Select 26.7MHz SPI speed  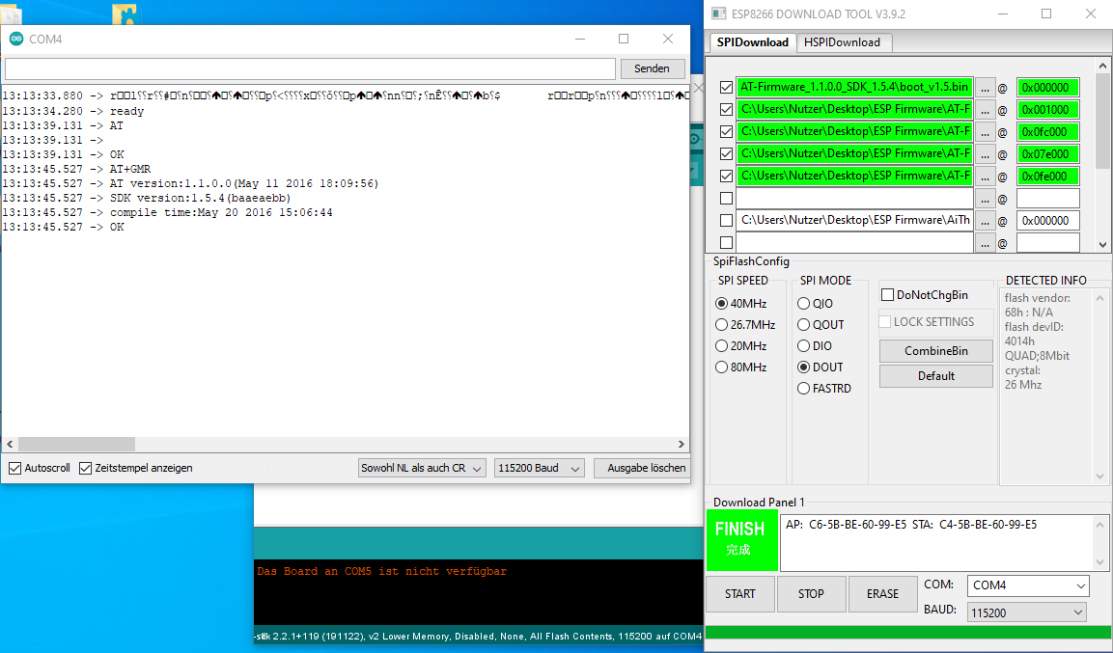coord(722,325)
